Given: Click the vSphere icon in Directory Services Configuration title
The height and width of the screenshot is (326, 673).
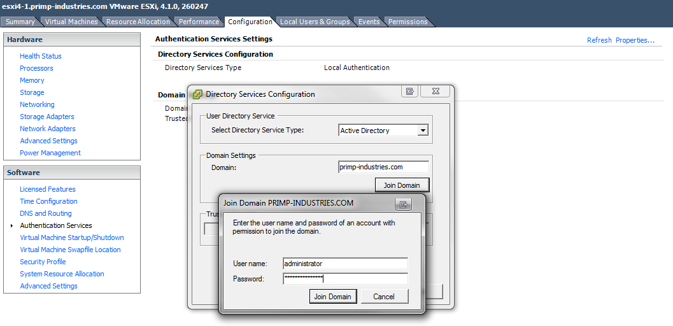Looking at the screenshot, I should pos(197,94).
